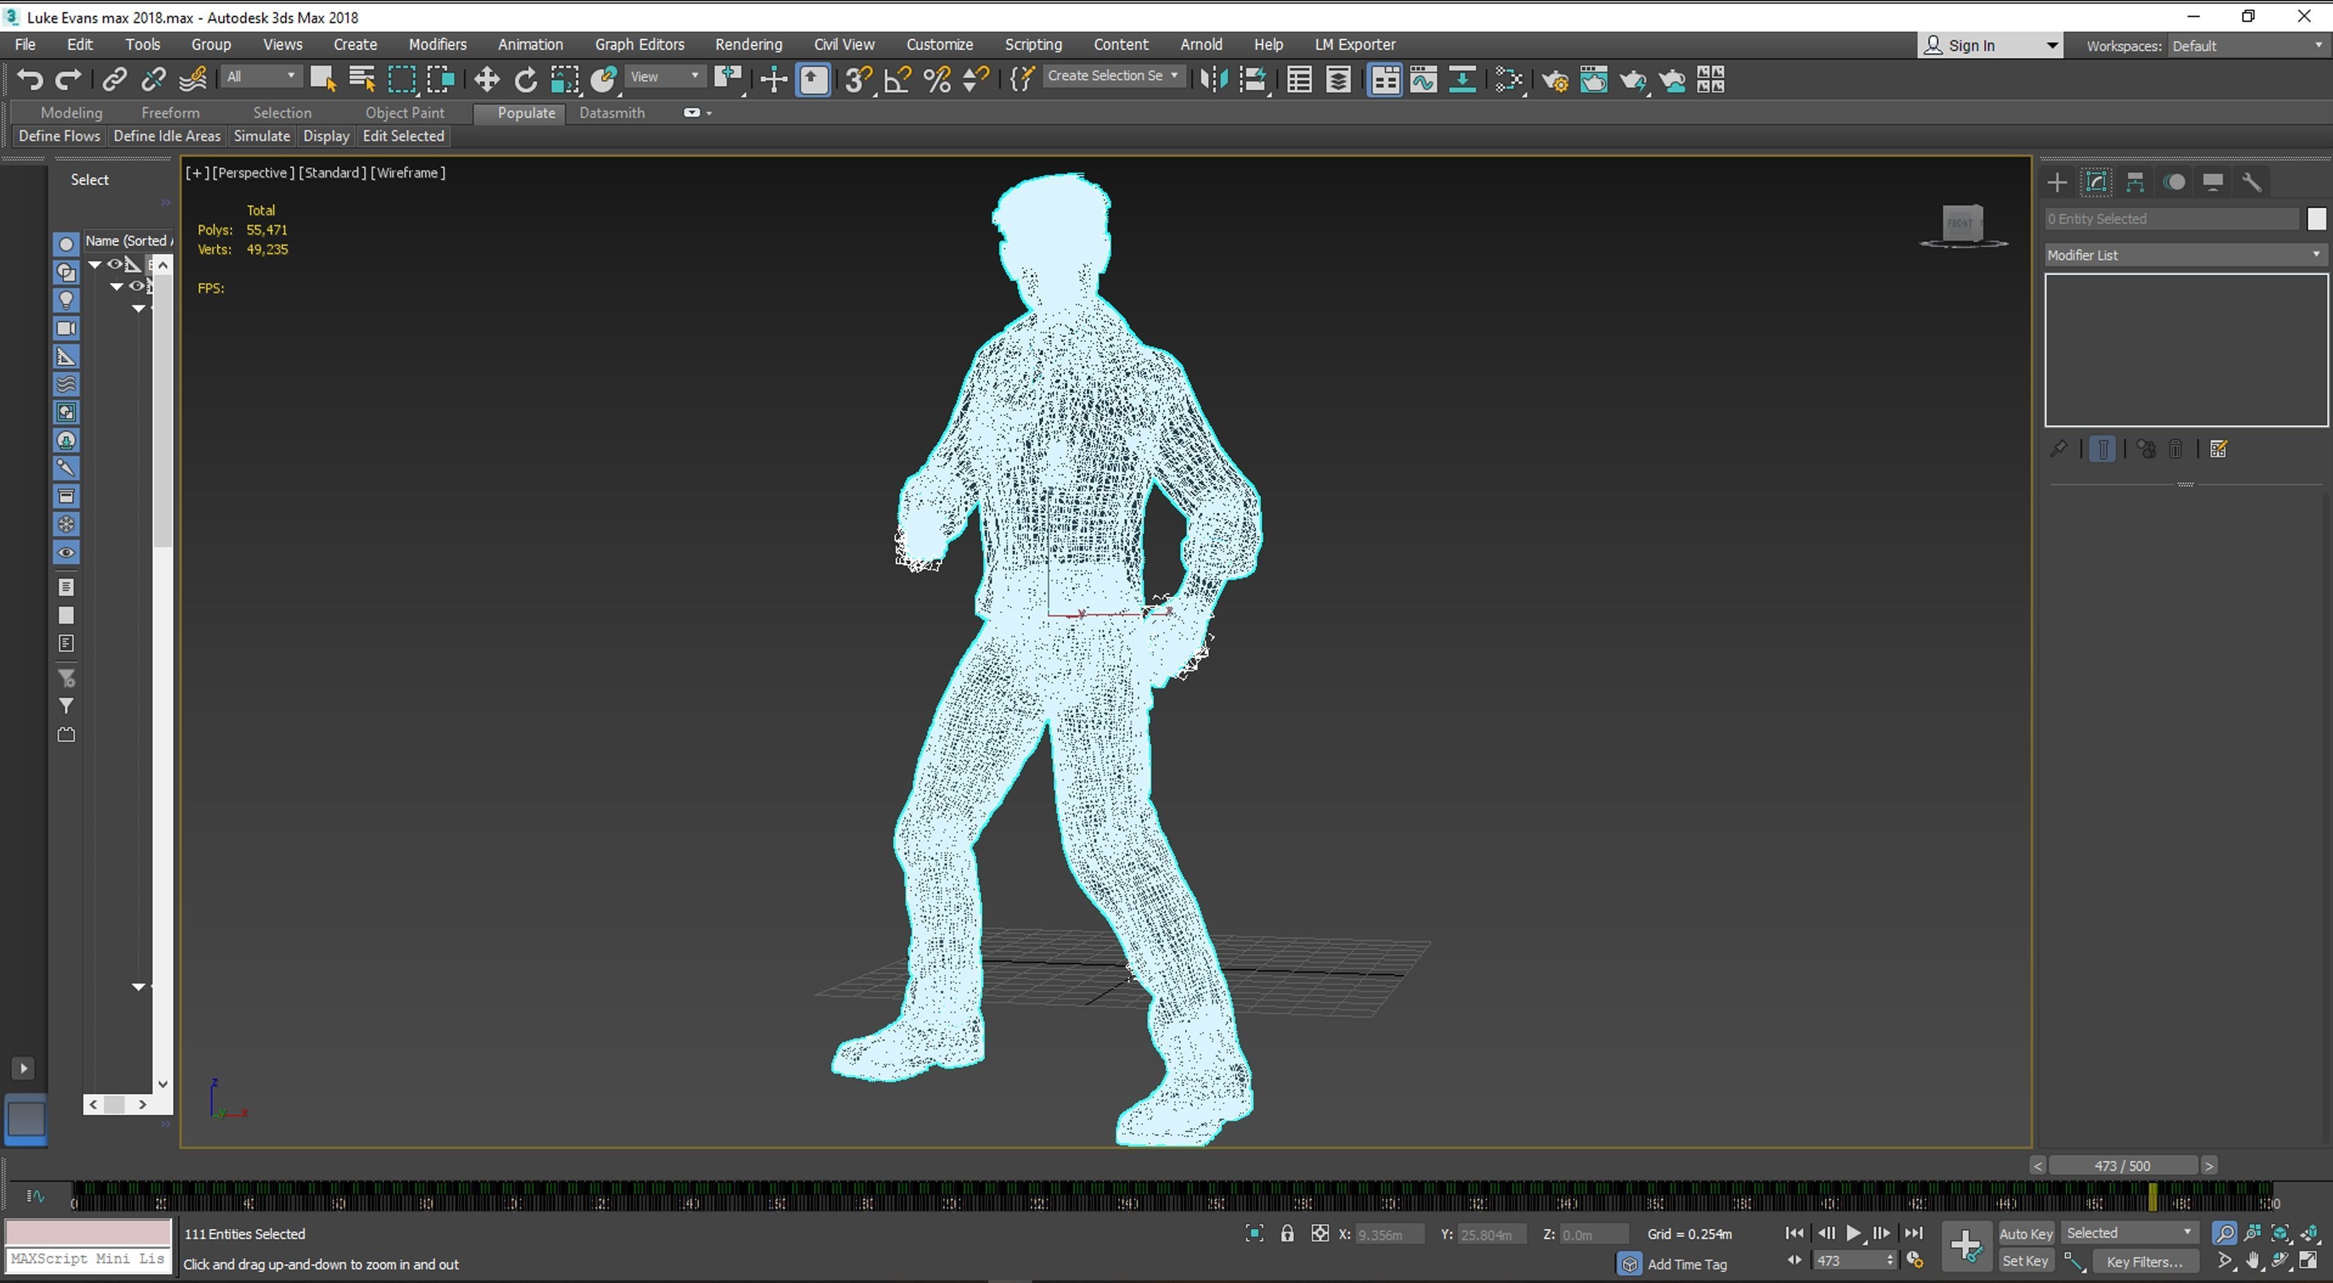The image size is (2333, 1283).
Task: Click the Play Animation button
Action: (1853, 1233)
